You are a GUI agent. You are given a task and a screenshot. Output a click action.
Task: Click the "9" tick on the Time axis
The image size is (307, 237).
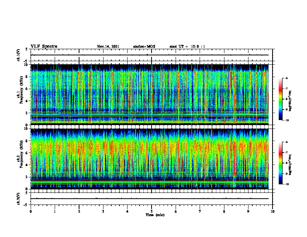[x=248, y=211]
